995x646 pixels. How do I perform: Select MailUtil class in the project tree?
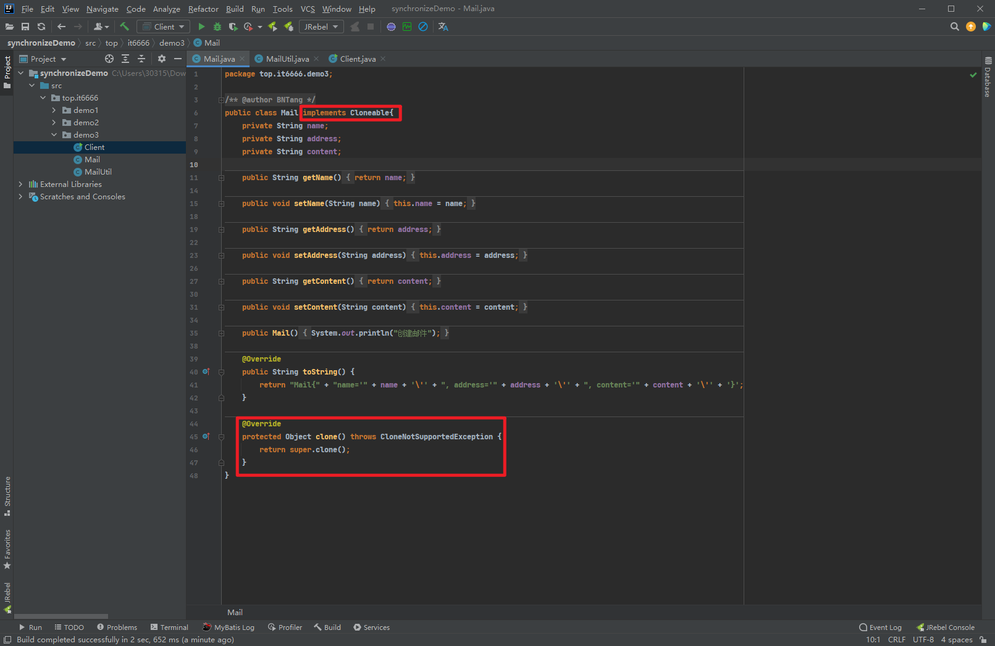[x=98, y=172]
